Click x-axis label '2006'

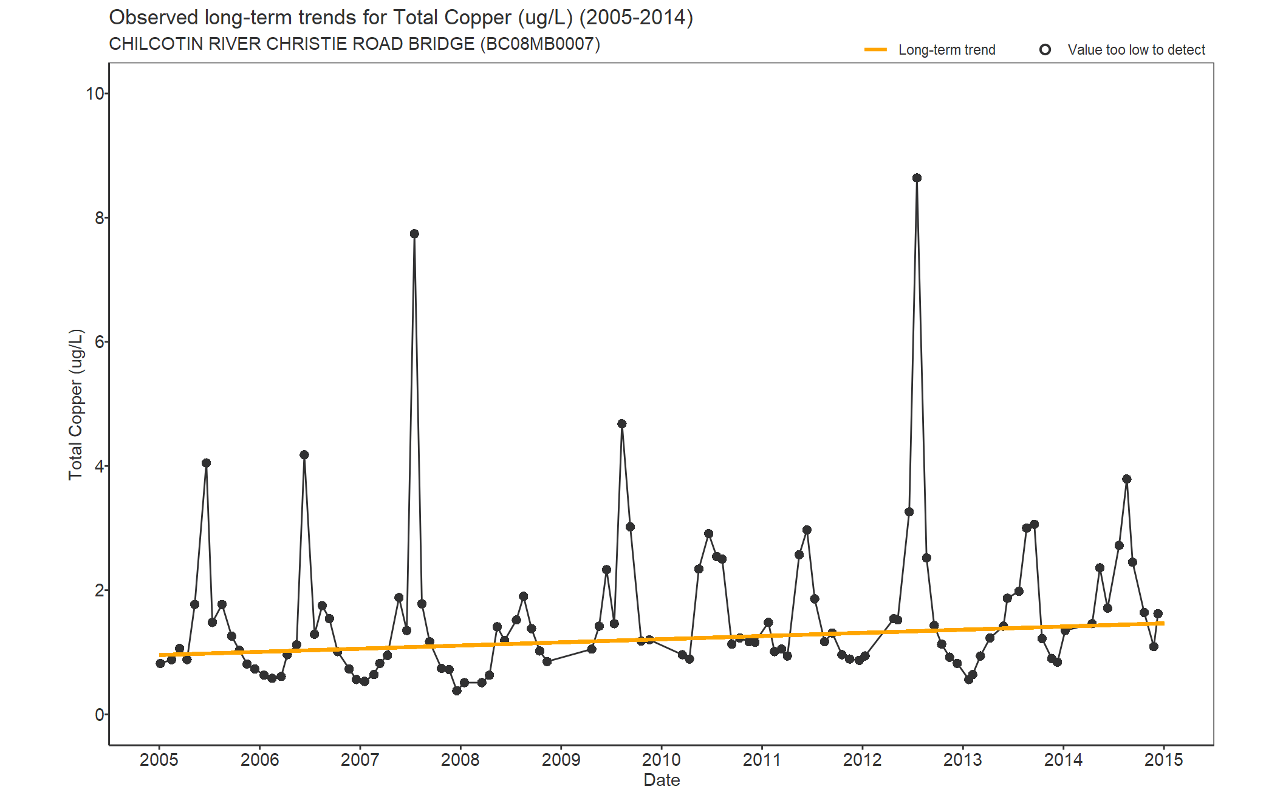tap(259, 760)
